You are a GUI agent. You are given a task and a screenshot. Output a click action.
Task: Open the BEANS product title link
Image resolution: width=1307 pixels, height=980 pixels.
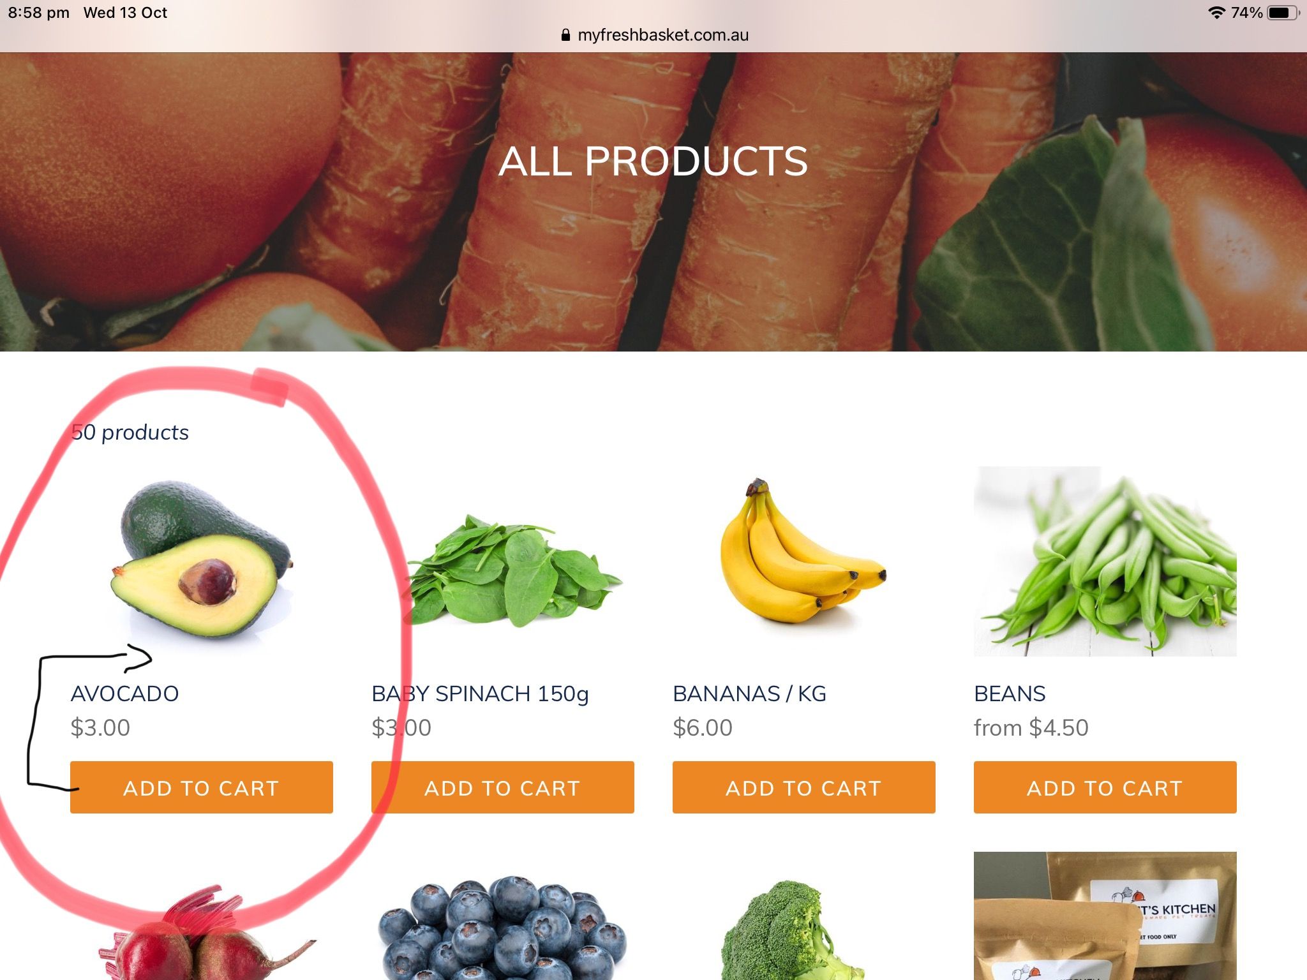click(x=1010, y=694)
